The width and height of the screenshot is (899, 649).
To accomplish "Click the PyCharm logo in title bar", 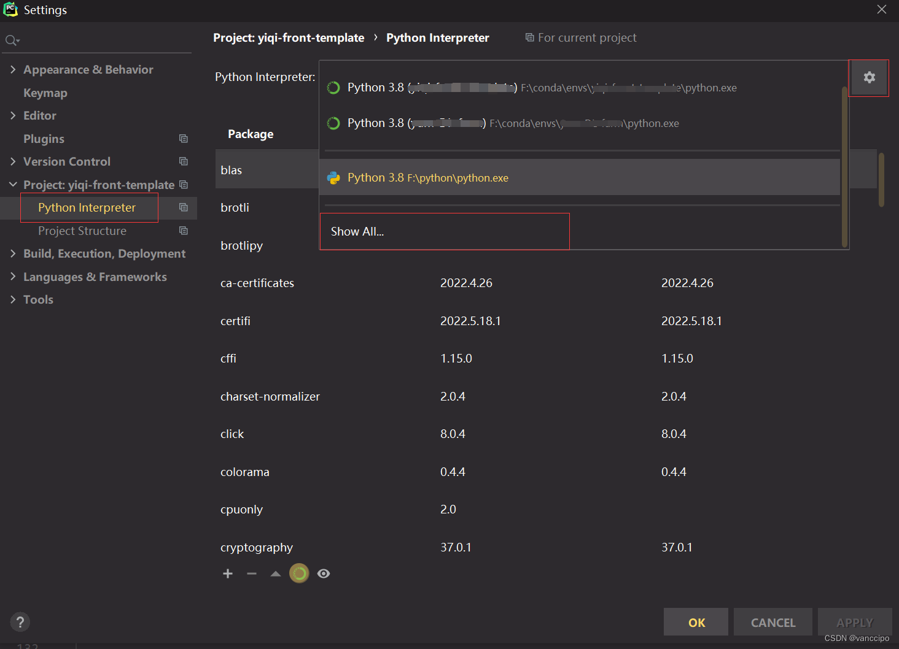I will [x=10, y=9].
